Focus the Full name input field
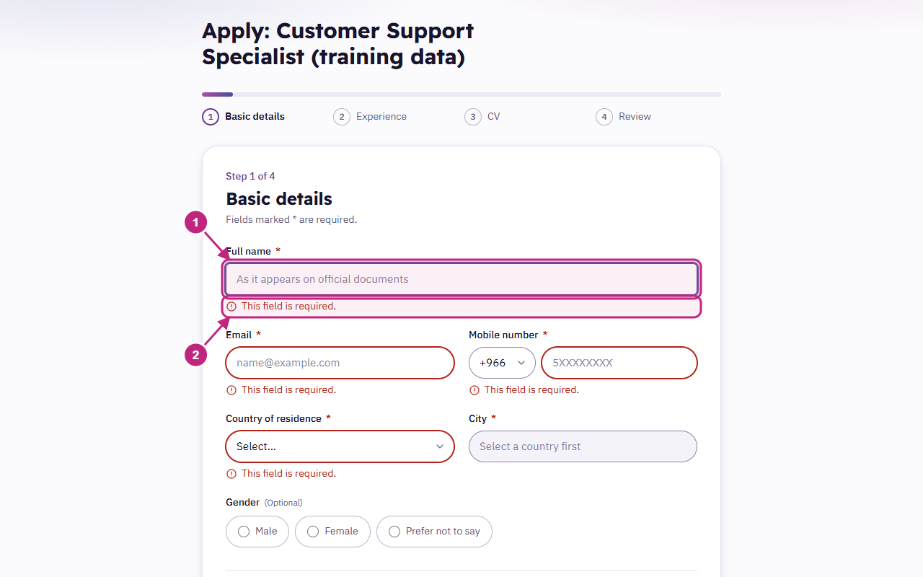 (x=461, y=279)
